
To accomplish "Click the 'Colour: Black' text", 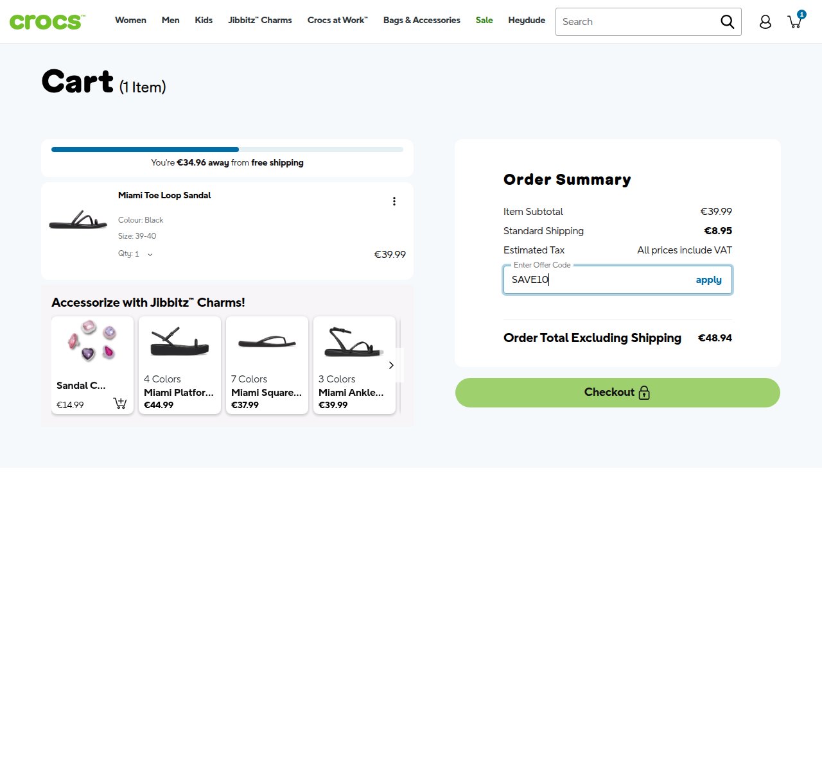I will pyautogui.click(x=141, y=220).
